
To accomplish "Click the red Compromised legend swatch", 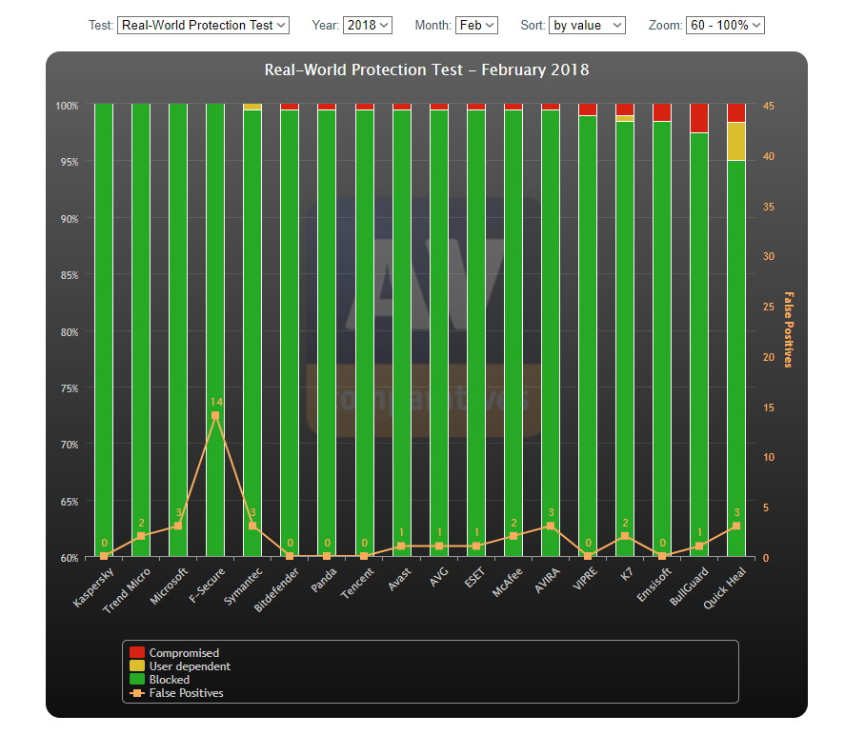I will click(137, 652).
